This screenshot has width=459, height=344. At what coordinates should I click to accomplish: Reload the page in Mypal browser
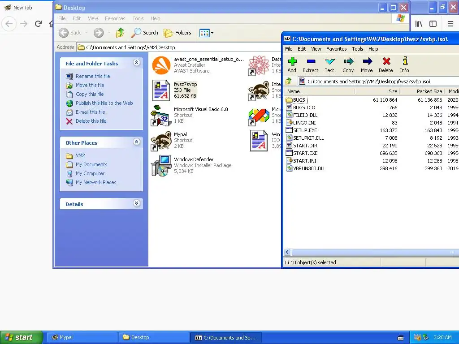(38, 24)
